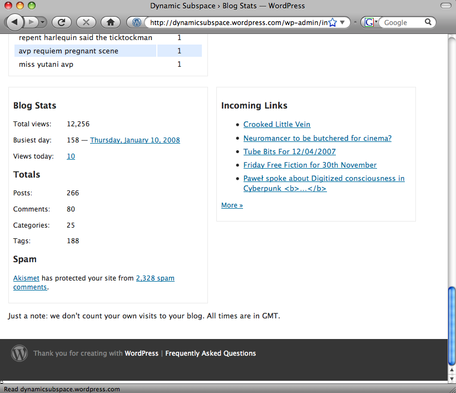
Task: Click the search magnifier icon
Action: coord(428,22)
